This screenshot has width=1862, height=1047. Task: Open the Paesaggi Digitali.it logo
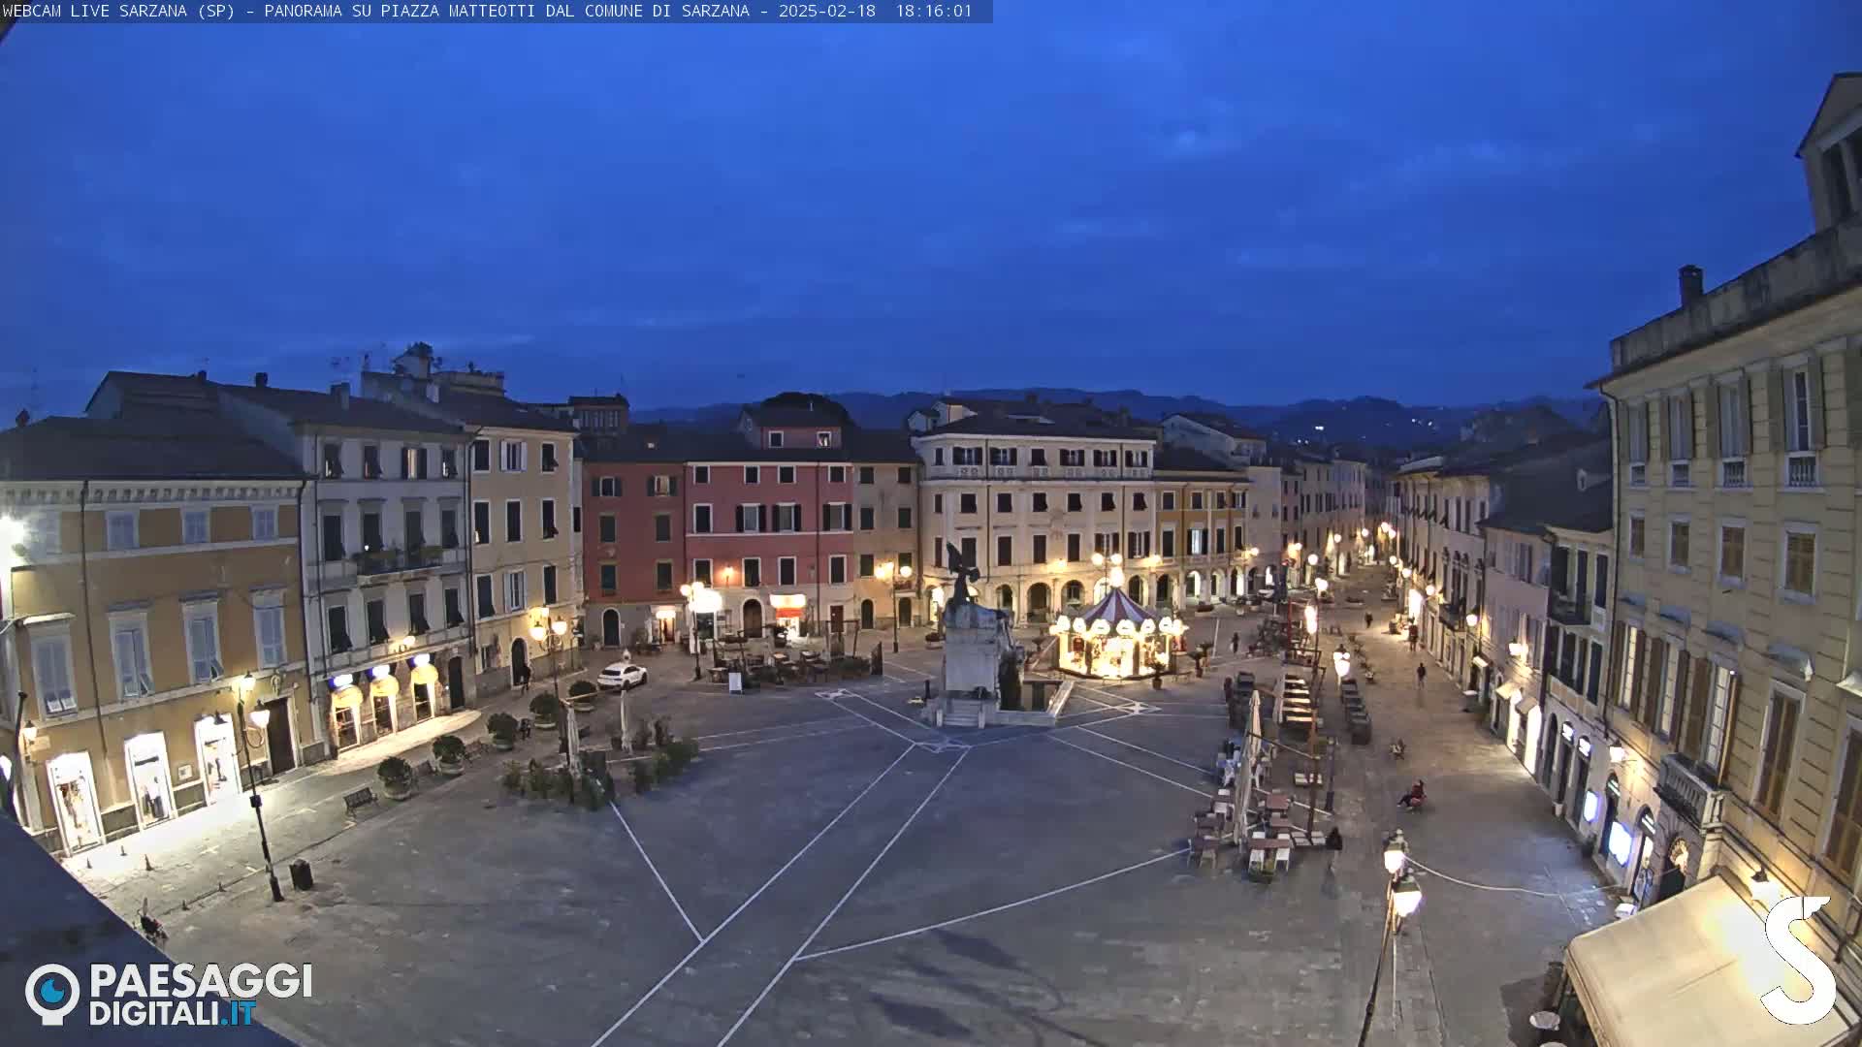[169, 994]
